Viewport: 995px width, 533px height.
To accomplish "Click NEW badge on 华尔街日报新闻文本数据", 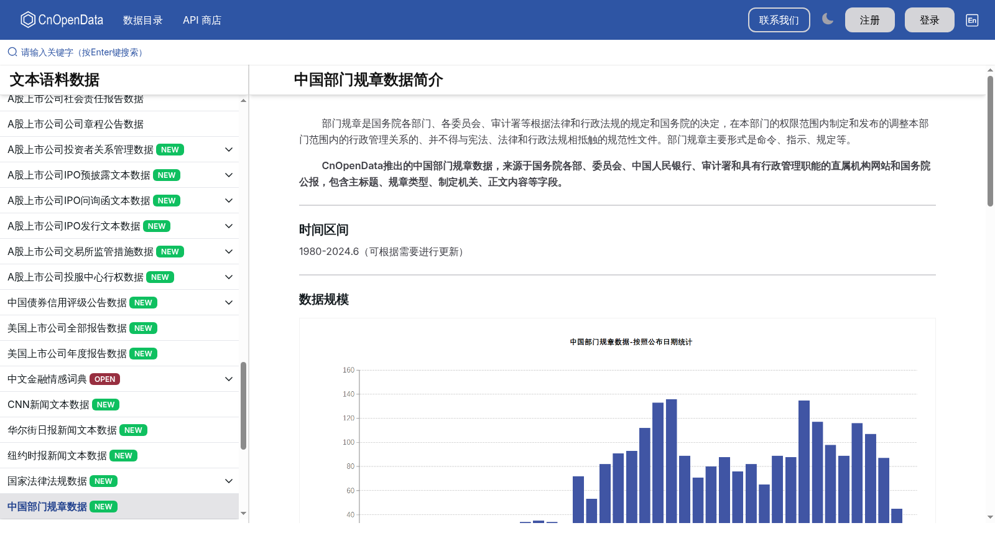I will 133,430.
